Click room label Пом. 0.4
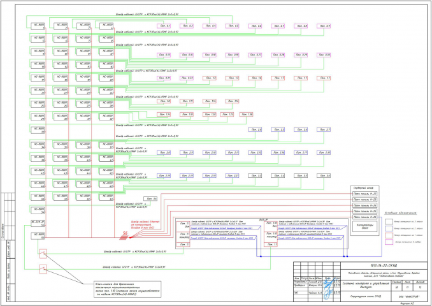Screen dimensions: 432x306 click(x=210, y=26)
